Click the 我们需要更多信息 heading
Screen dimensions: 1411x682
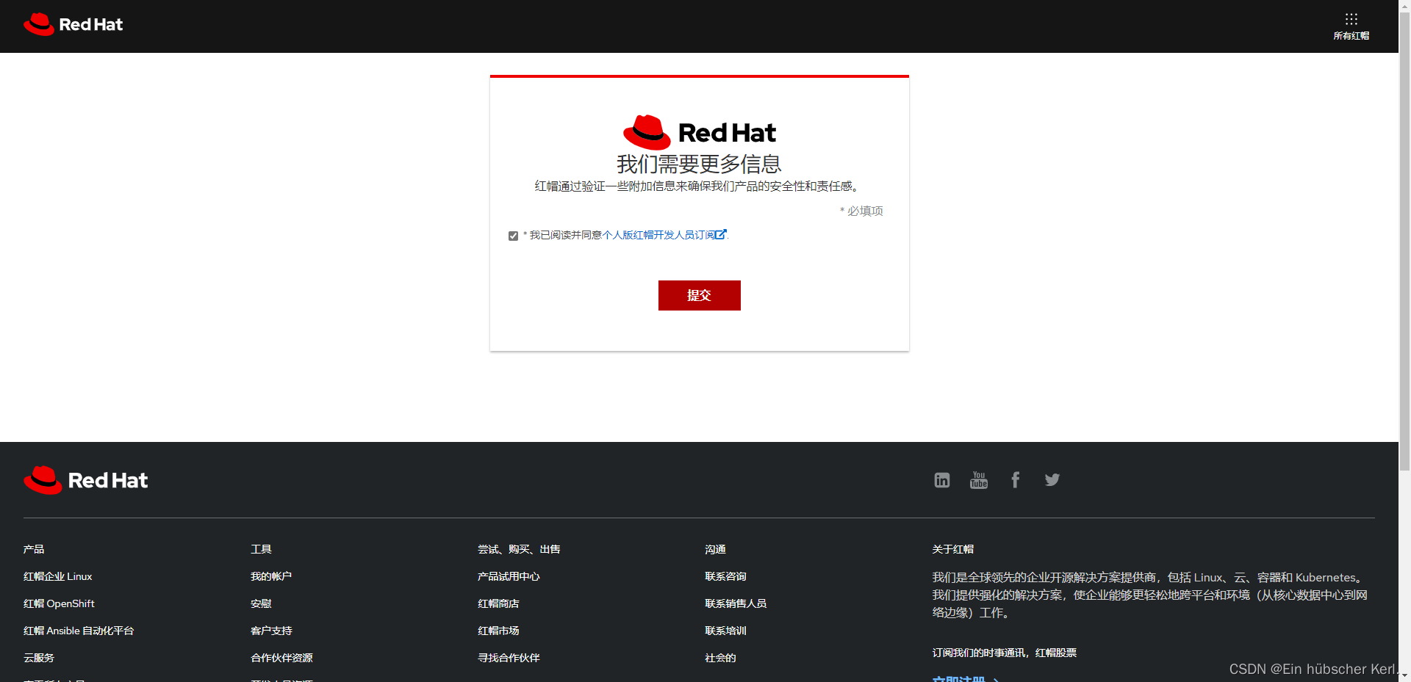point(699,164)
